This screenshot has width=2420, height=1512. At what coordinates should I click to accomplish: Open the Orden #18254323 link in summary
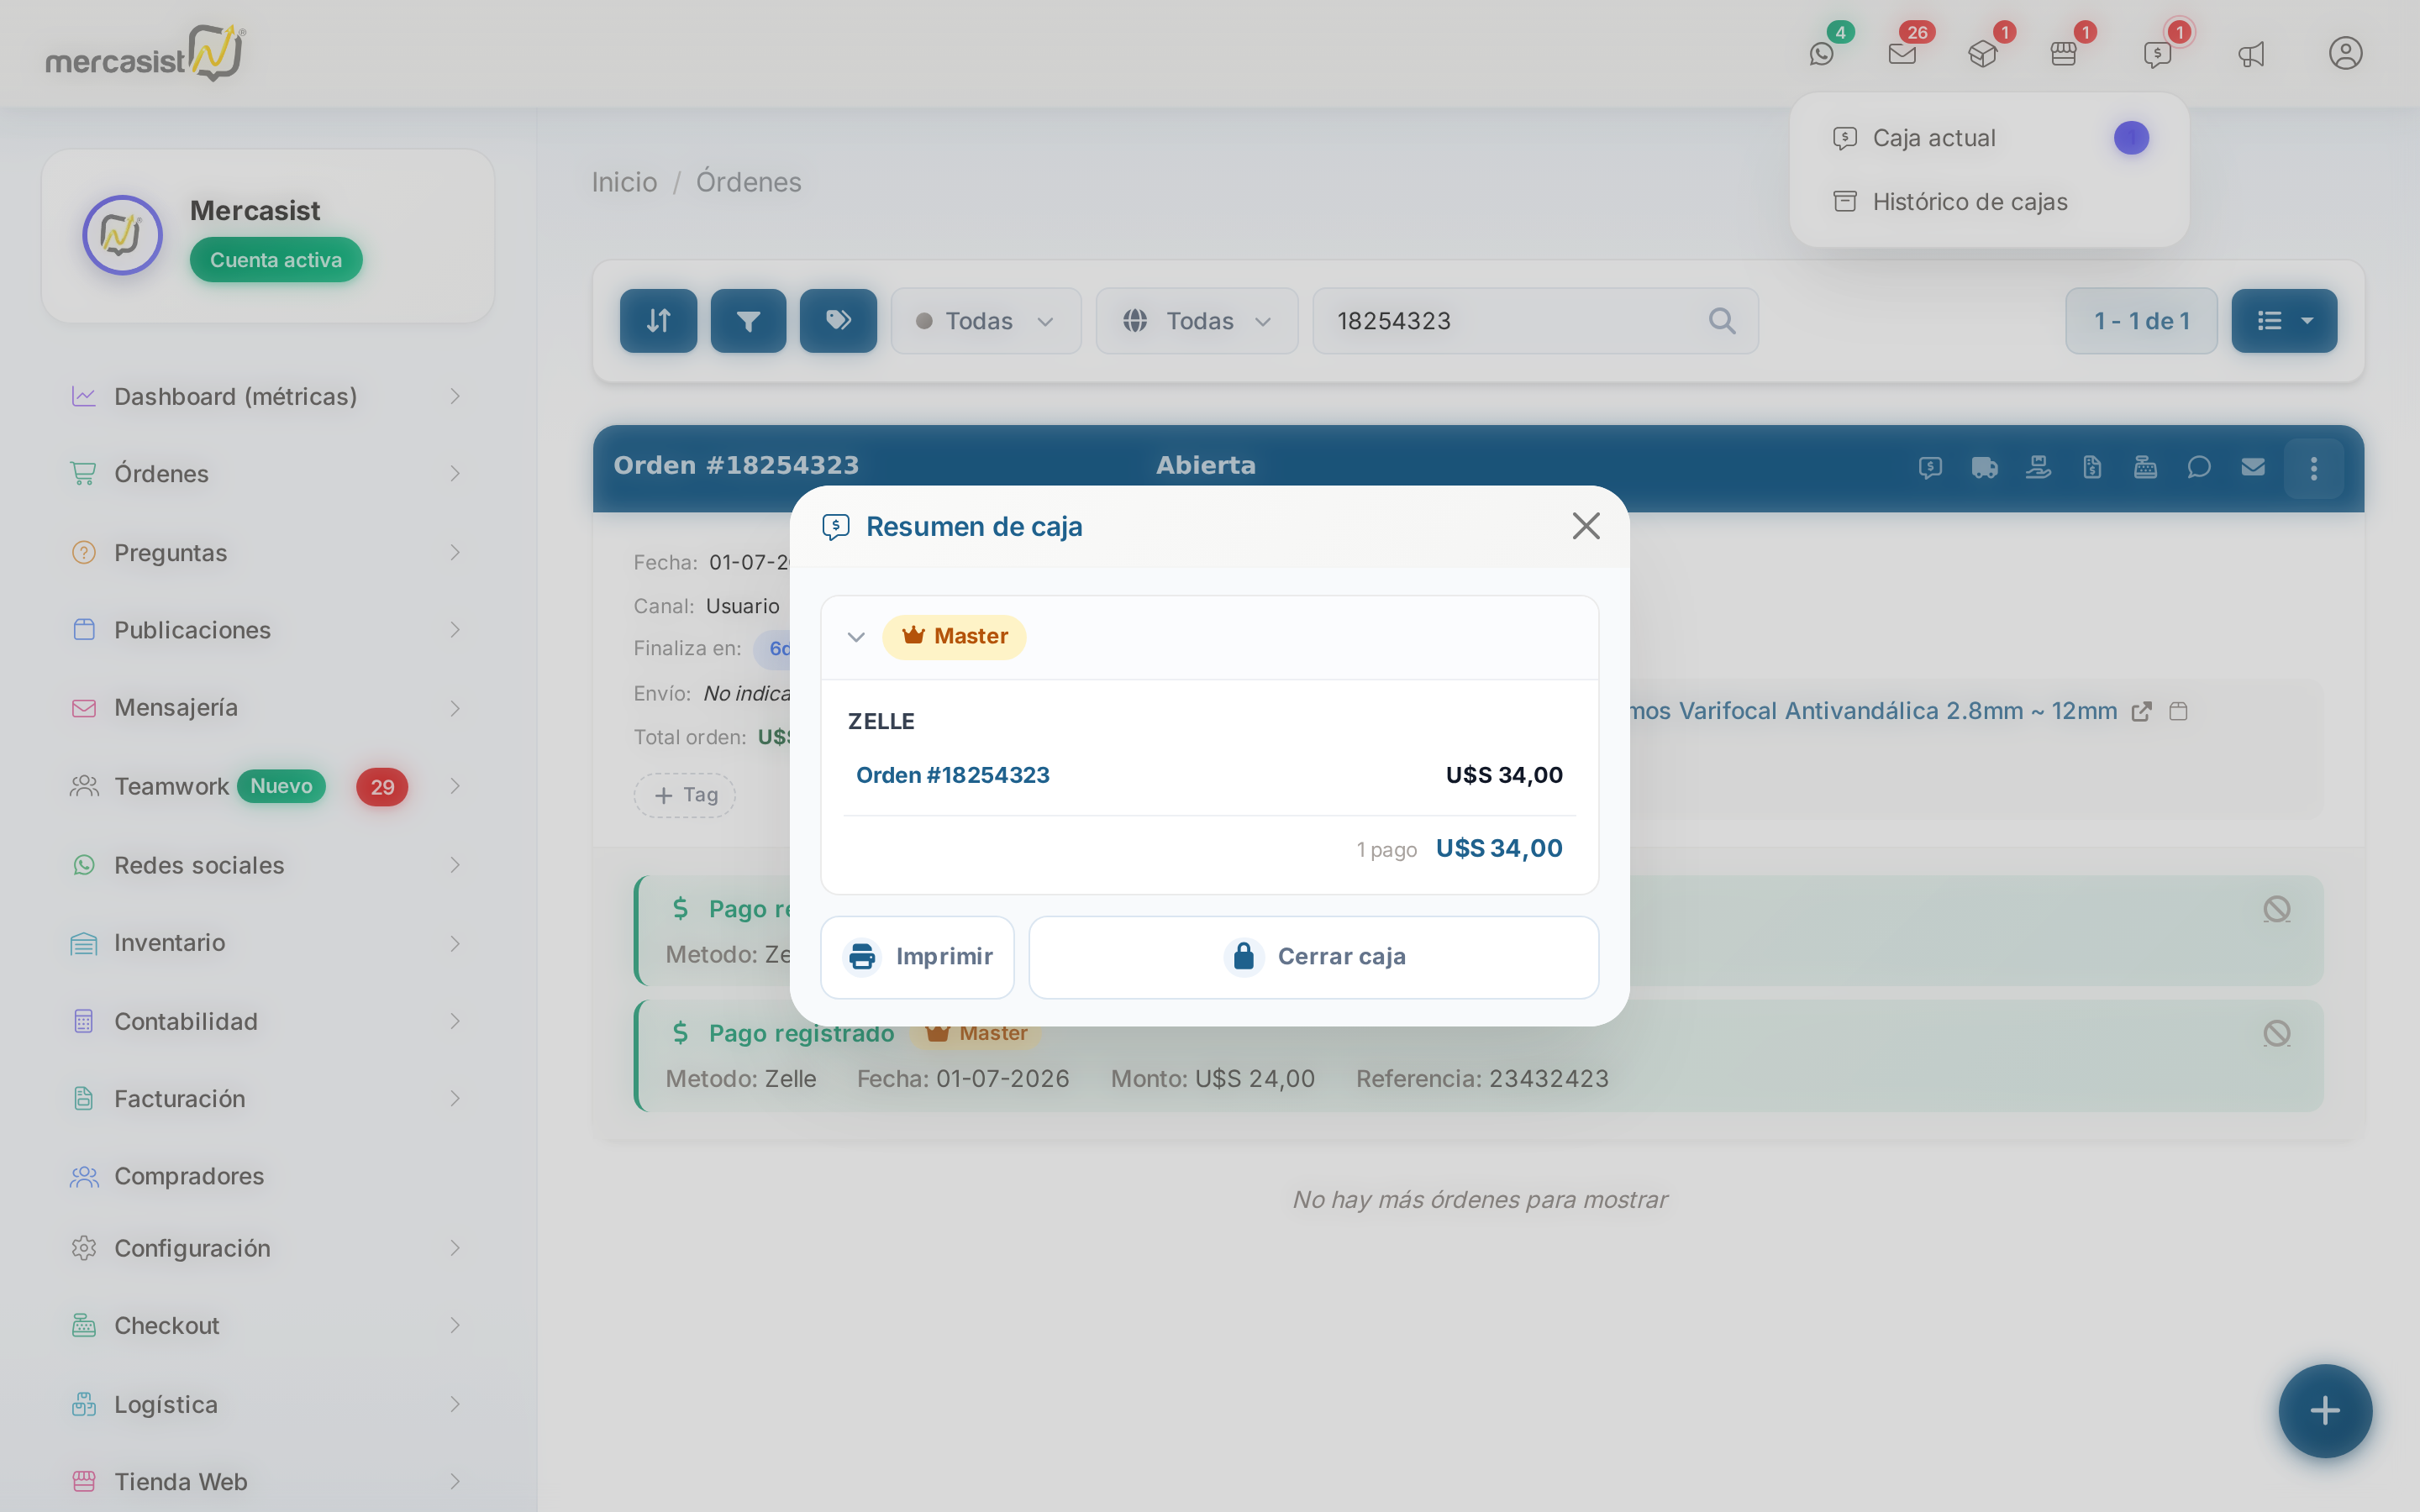953,775
